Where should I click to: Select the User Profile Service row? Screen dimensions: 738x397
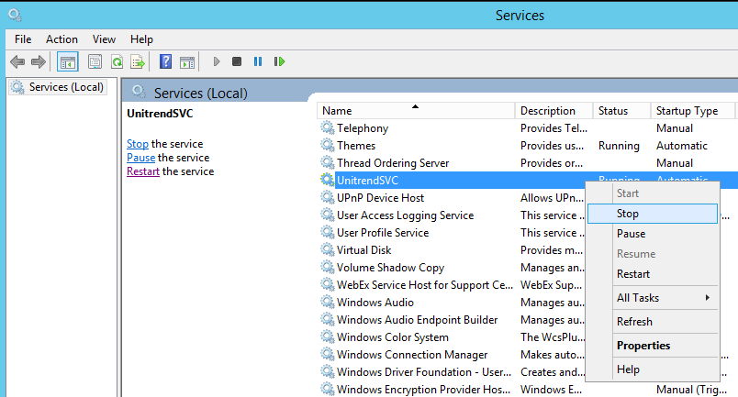[x=451, y=232]
